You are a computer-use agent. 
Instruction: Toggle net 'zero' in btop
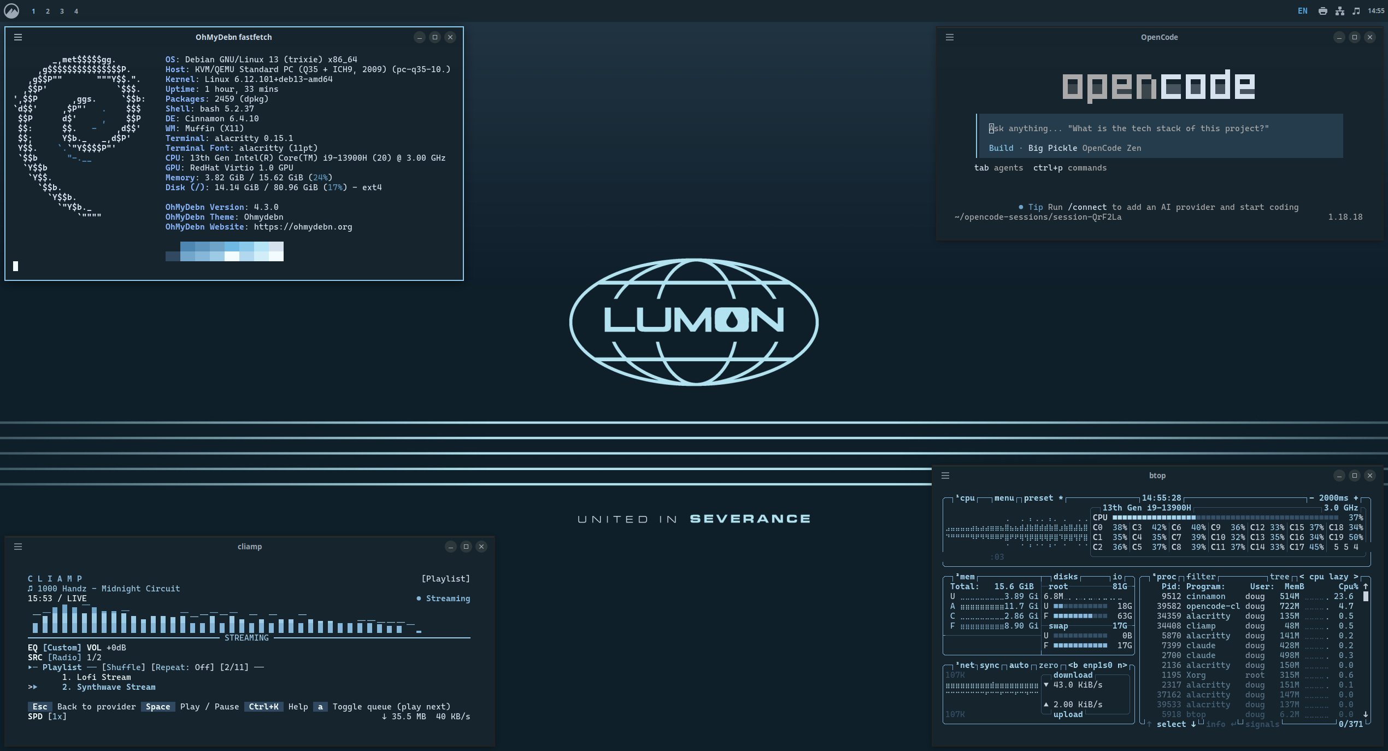click(1048, 665)
